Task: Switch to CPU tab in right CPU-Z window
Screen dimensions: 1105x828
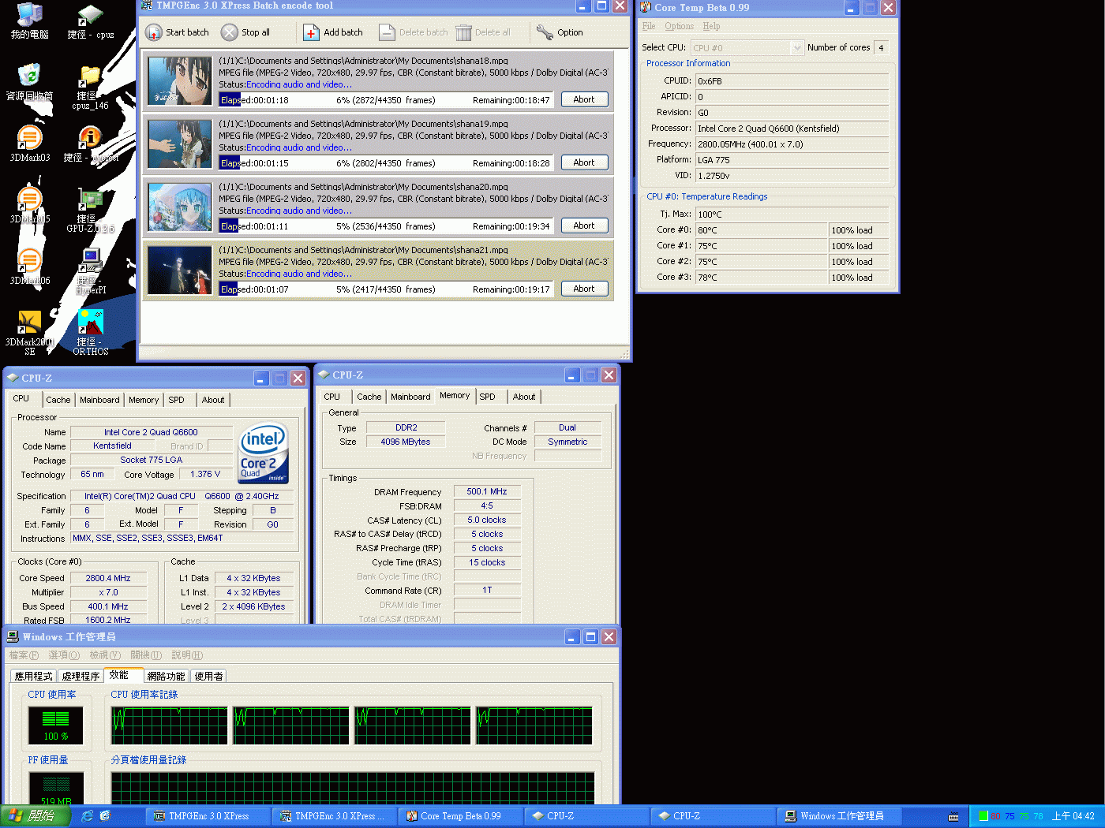Action: coord(332,397)
